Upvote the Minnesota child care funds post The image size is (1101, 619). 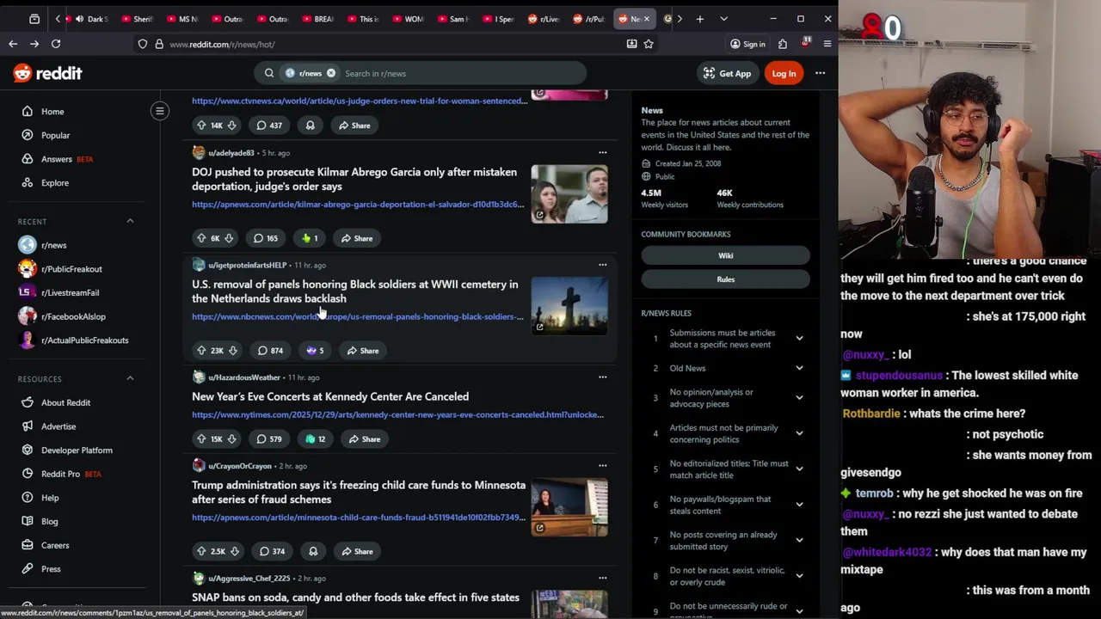tap(201, 551)
